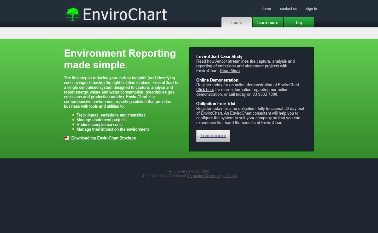Click the footer Phone +61 3 9532 7300 text
378x233 pixels.
(189, 172)
